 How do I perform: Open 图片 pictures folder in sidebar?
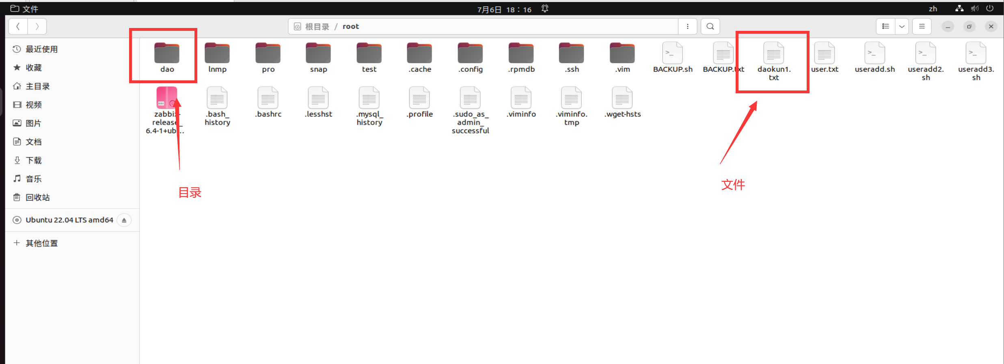coord(72,123)
